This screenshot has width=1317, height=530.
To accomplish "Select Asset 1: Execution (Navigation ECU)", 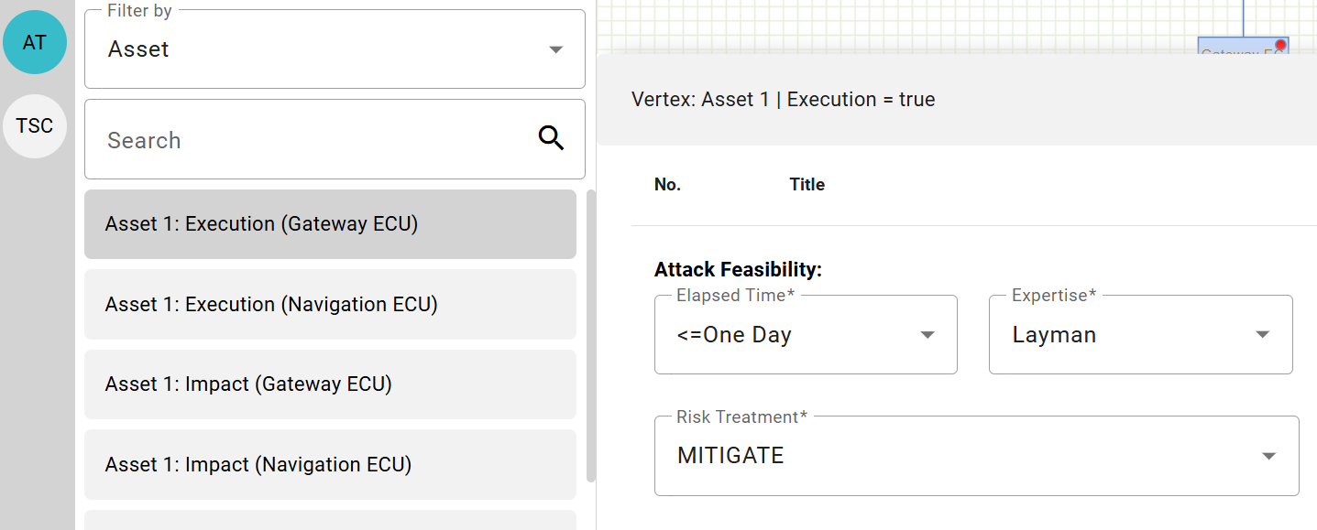I will [330, 304].
